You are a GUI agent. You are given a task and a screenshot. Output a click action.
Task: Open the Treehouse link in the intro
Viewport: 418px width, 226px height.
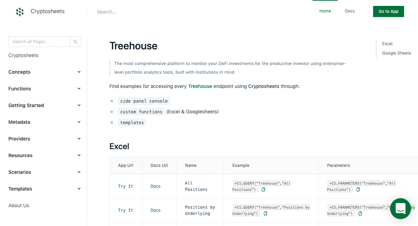(200, 86)
